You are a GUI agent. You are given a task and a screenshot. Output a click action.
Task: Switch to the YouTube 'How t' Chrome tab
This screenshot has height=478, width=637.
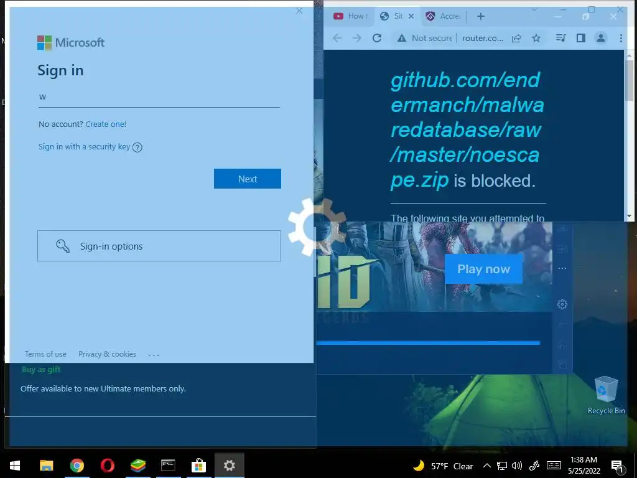pos(350,16)
